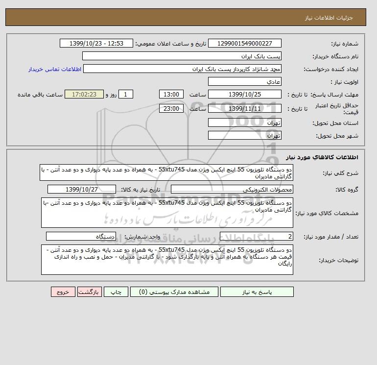Click the 'تعداد / مقدار مورد نیاز:' label
Screen dimensions: 377x365
click(x=331, y=237)
